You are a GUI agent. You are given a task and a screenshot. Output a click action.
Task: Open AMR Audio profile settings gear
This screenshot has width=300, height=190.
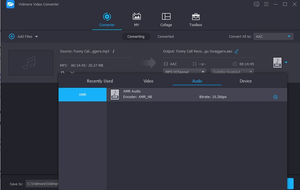click(276, 97)
